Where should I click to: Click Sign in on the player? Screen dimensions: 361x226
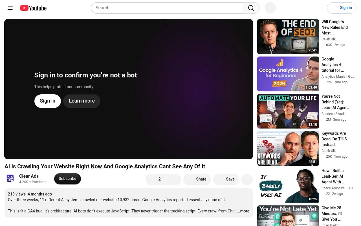point(48,101)
